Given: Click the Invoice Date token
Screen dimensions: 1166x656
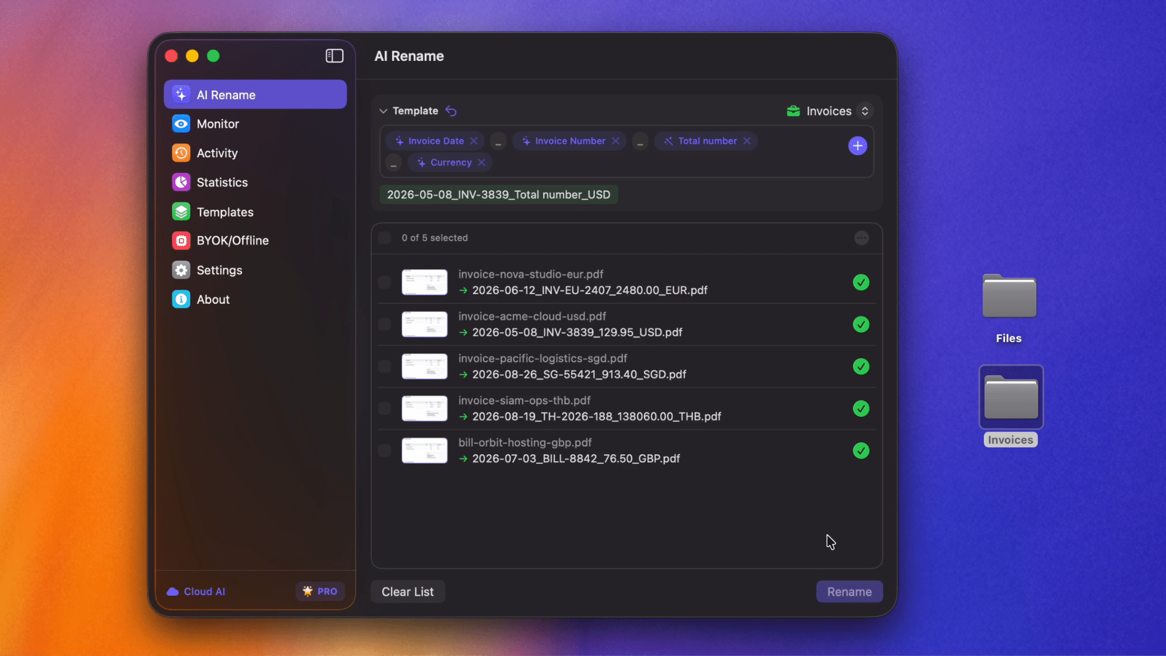Looking at the screenshot, I should coord(436,141).
